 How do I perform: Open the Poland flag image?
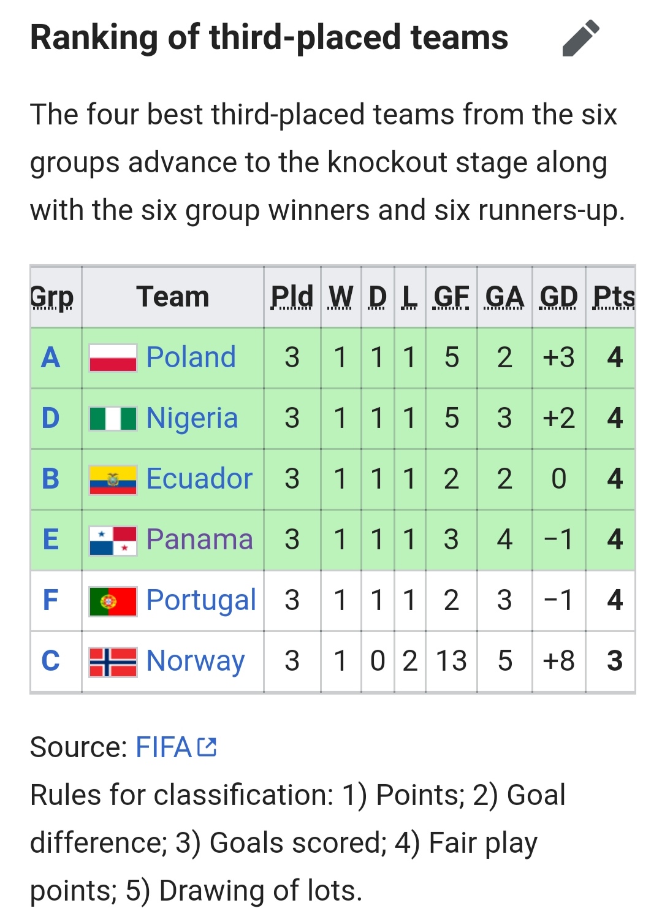click(113, 357)
